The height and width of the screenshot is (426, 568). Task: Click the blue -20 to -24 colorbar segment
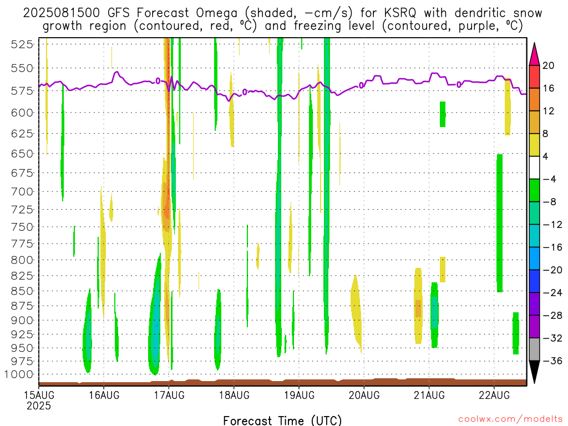[x=534, y=281]
